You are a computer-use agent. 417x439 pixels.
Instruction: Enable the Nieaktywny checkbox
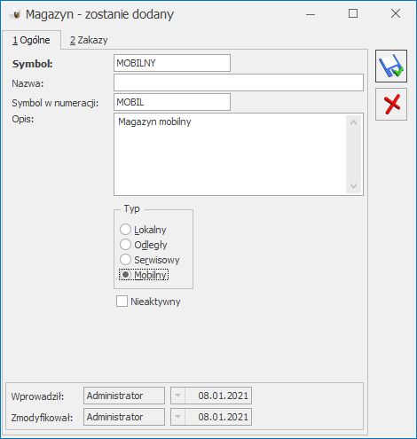(122, 302)
